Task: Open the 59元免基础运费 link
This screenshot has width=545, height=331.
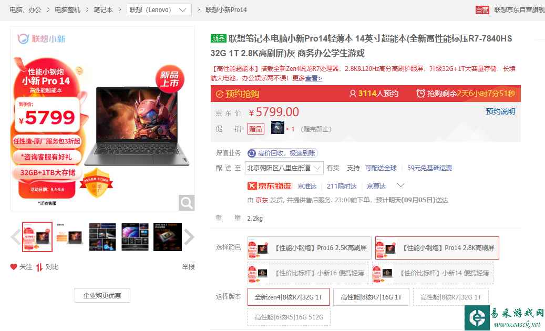Action: tap(429, 168)
